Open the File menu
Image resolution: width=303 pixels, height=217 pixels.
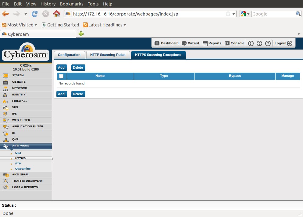pyautogui.click(x=5, y=4)
